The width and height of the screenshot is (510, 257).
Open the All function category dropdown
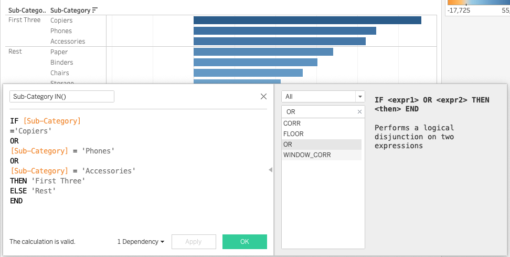coord(359,97)
